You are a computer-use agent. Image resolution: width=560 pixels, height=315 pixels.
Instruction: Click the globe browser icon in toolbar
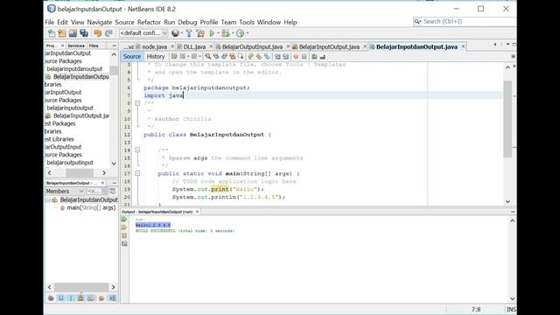pyautogui.click(x=175, y=33)
